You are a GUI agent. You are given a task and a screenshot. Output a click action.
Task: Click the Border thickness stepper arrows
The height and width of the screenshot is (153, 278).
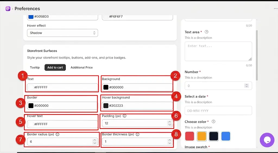coord(169,142)
